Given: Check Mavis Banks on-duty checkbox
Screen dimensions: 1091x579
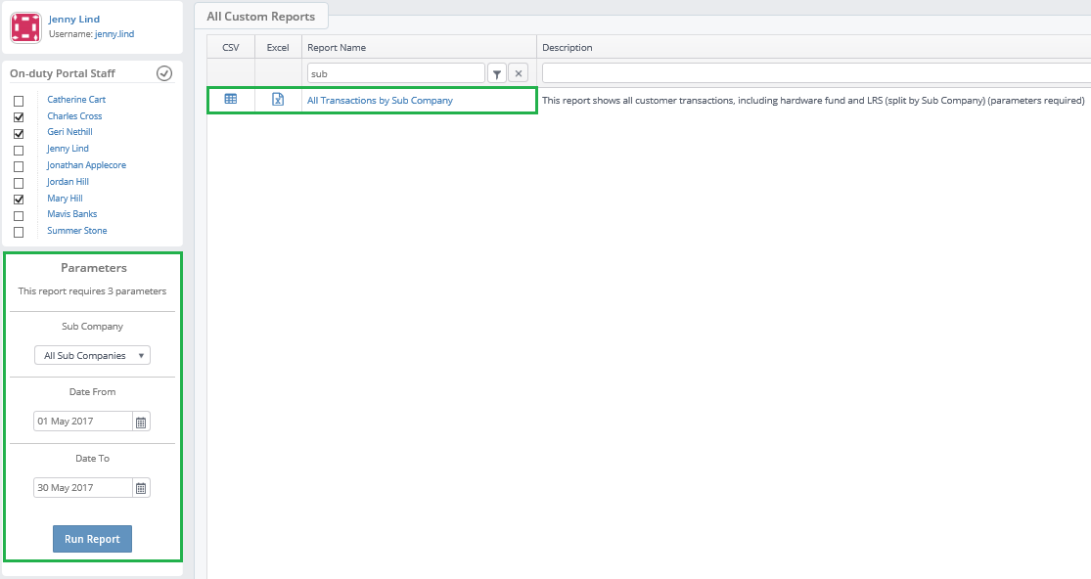Looking at the screenshot, I should [19, 216].
